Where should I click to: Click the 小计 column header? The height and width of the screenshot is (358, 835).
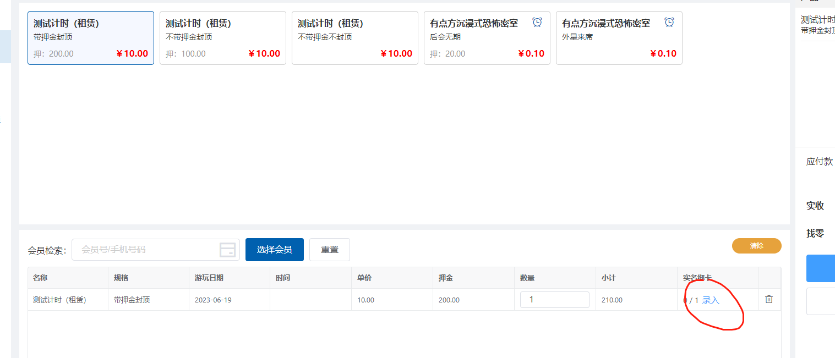608,278
